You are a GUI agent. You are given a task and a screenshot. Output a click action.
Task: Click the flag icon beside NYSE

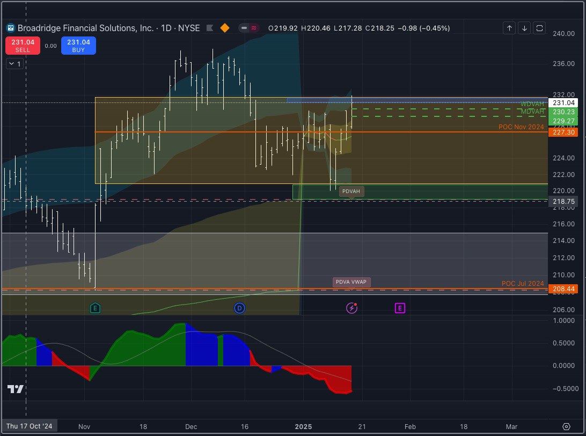pos(210,28)
